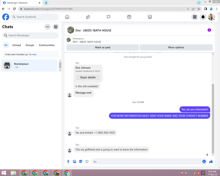Click the address bar URL

(48, 9)
